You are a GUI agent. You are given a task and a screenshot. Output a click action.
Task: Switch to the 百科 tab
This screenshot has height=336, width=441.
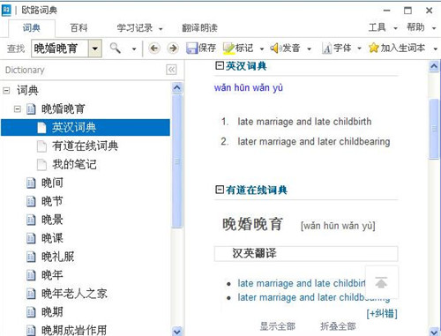(x=78, y=28)
